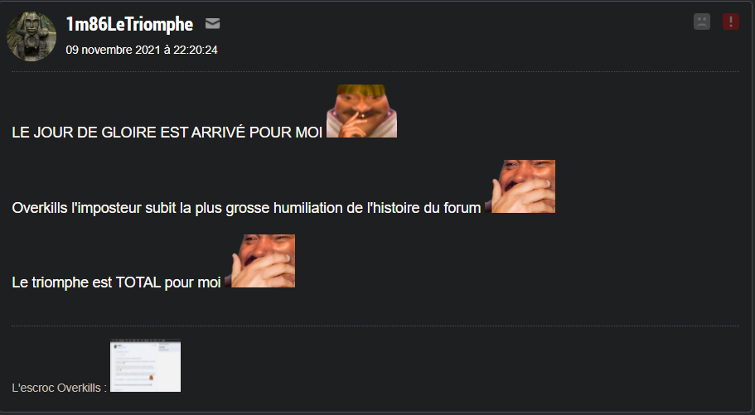This screenshot has width=755, height=415.
Task: Click the "LE JOUR DE GLOIRE" message line
Action: [x=167, y=133]
